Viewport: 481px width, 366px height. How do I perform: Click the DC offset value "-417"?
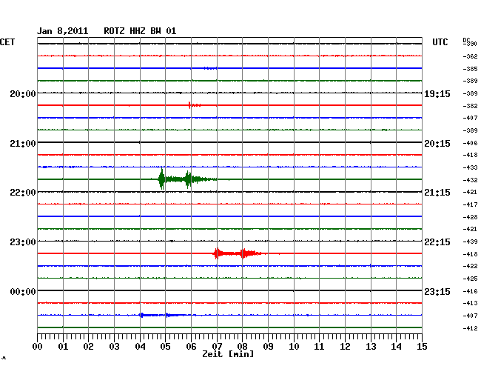(x=470, y=204)
